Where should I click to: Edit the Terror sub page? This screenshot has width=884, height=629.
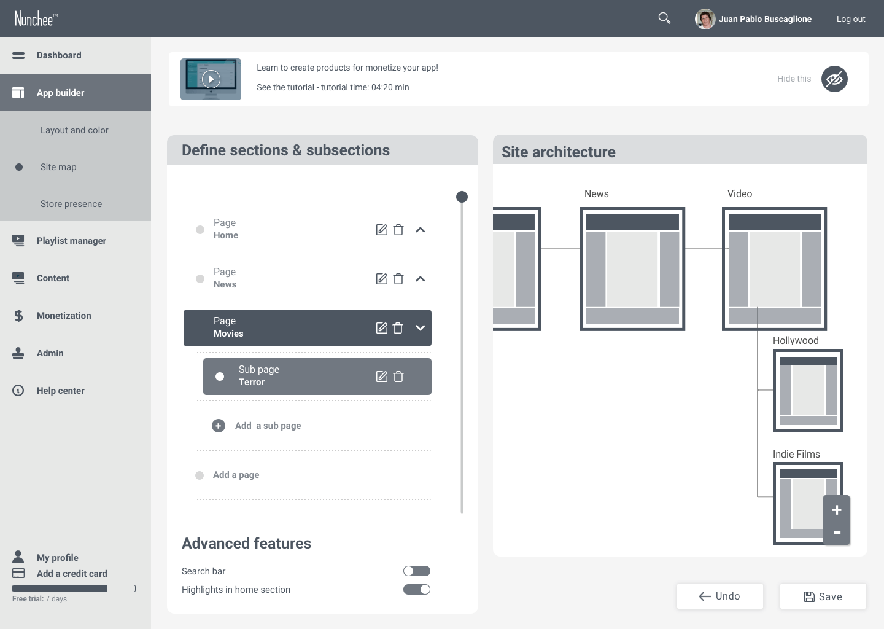(382, 377)
